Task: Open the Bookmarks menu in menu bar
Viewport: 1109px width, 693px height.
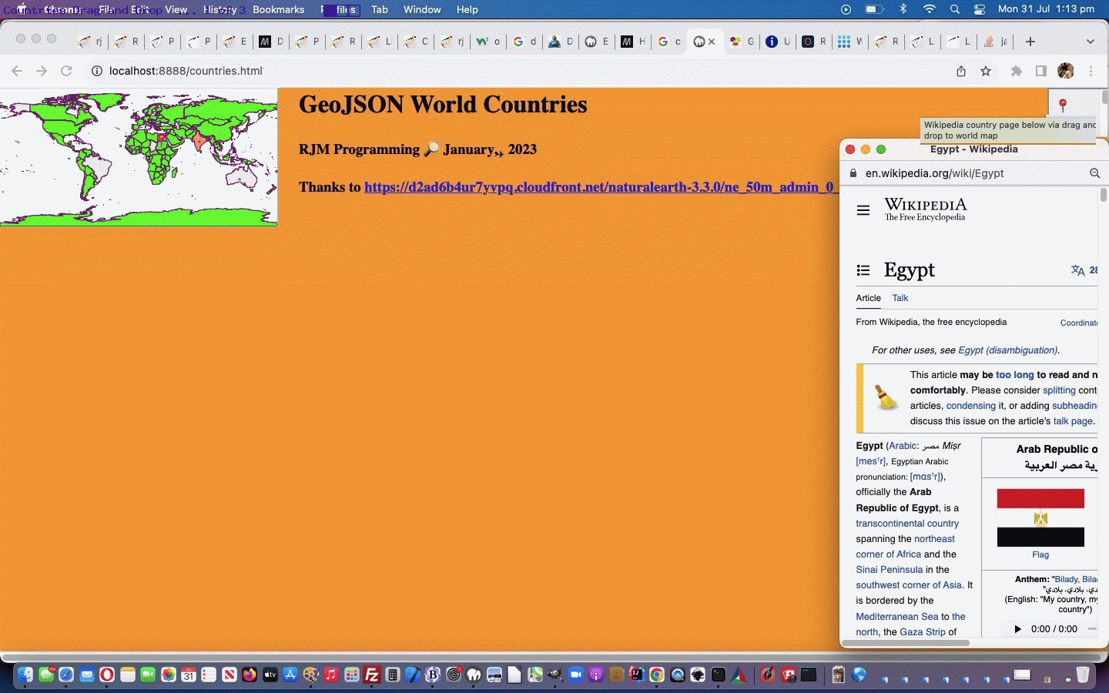Action: tap(278, 9)
